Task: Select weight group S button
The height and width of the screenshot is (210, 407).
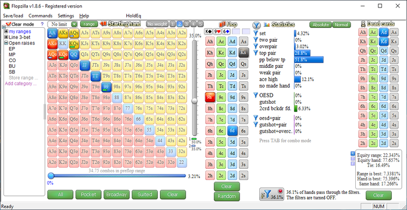Action: click(200, 24)
